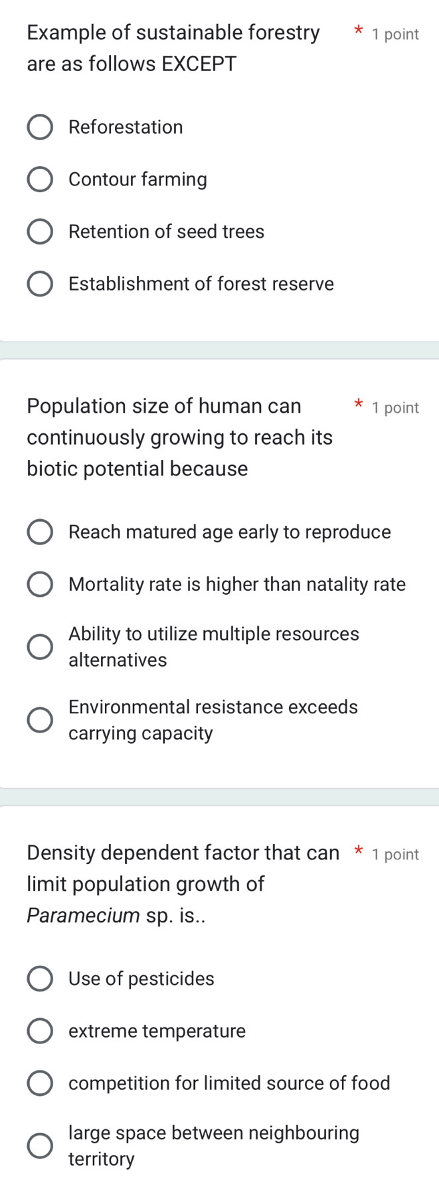Screen dimensions: 439x1187
Task: Choose Retention of seed trees
Action: tap(40, 231)
